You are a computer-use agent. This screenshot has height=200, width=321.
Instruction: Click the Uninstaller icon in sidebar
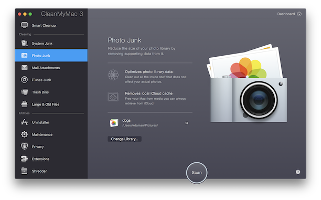(24, 122)
